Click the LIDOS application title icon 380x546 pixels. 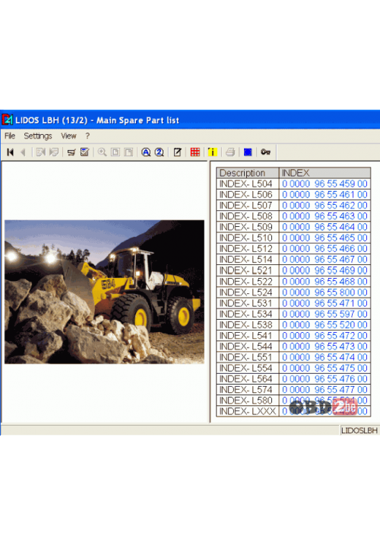[x=8, y=120]
